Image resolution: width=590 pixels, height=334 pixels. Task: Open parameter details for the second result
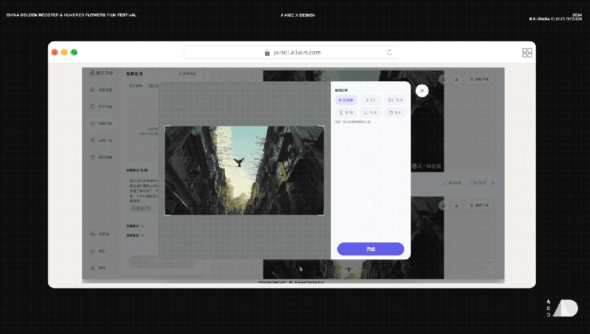(480, 206)
